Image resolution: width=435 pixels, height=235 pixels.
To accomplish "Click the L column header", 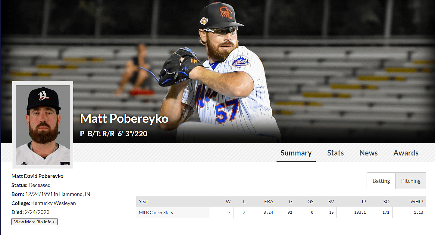I will click(x=244, y=202).
